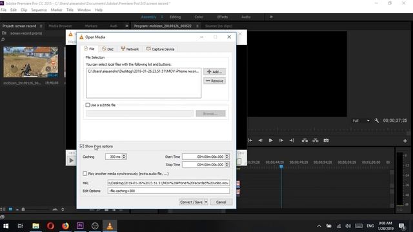Select the MOV iPhone file entry in list
The height and width of the screenshot is (232, 413).
point(143,72)
